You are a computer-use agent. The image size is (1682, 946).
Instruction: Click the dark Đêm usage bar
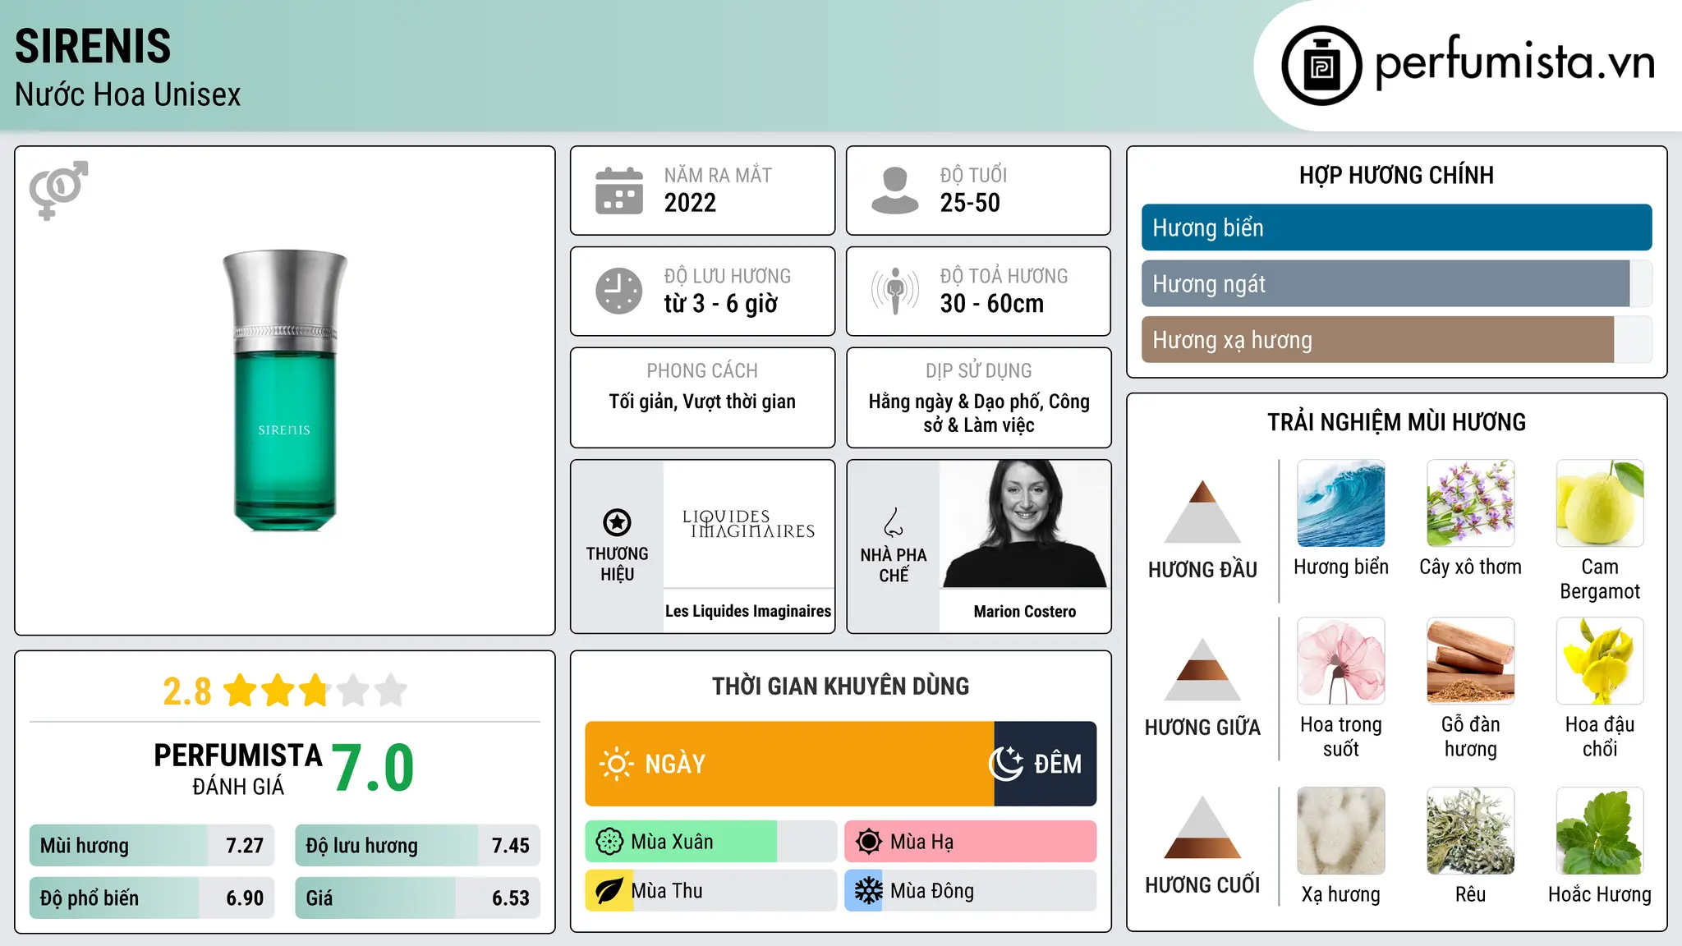tap(1046, 764)
